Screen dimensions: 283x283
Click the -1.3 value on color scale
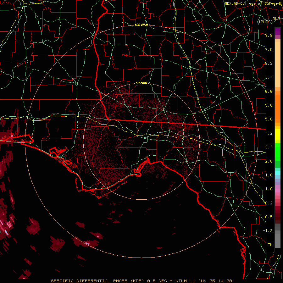[268, 231]
